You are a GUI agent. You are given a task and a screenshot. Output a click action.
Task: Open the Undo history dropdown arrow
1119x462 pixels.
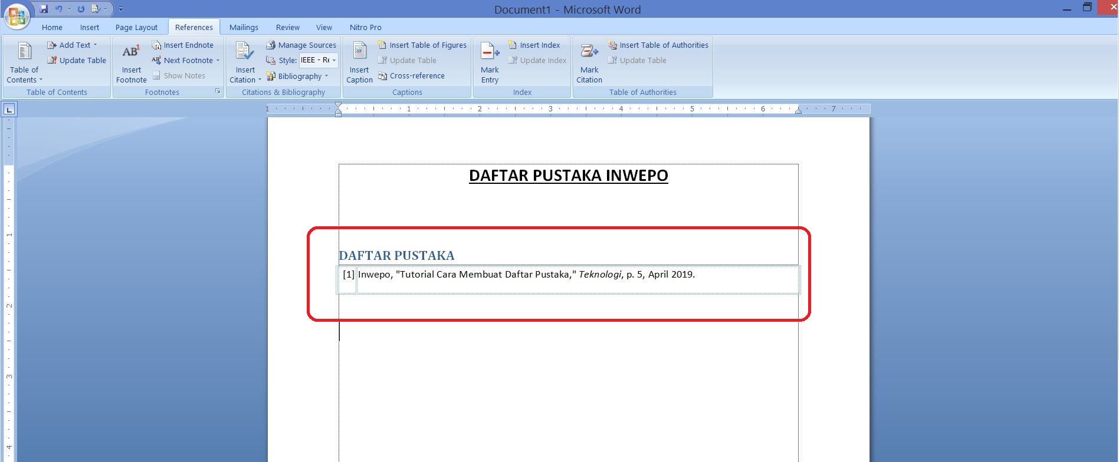(69, 9)
